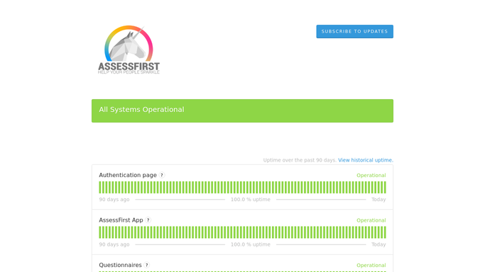Image resolution: width=485 pixels, height=272 pixels.
Task: Open AssessFirst App help question-mark icon
Action: coord(148,220)
